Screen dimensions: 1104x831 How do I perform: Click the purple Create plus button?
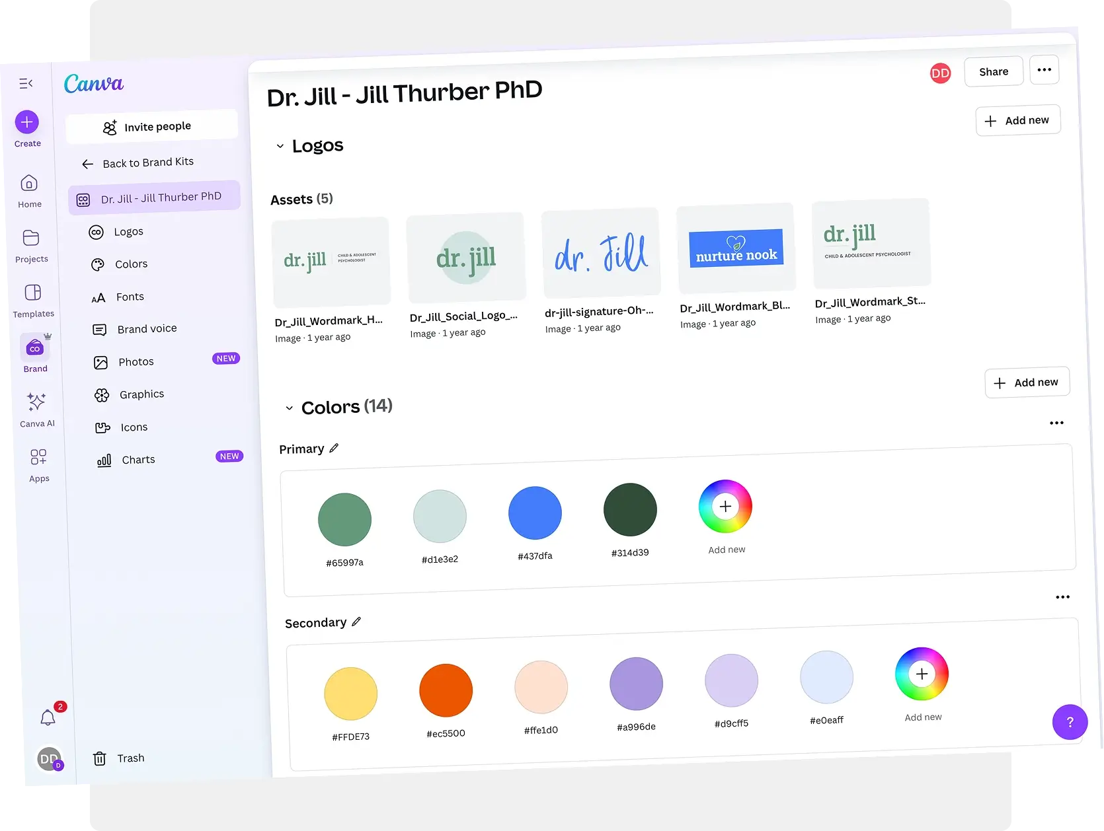click(27, 122)
